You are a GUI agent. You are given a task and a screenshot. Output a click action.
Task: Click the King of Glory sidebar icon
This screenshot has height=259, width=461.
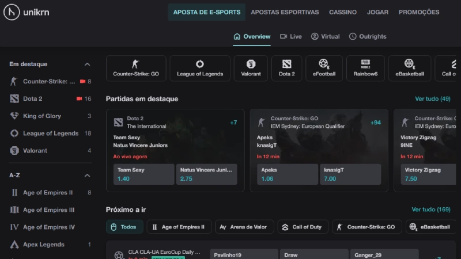14,116
